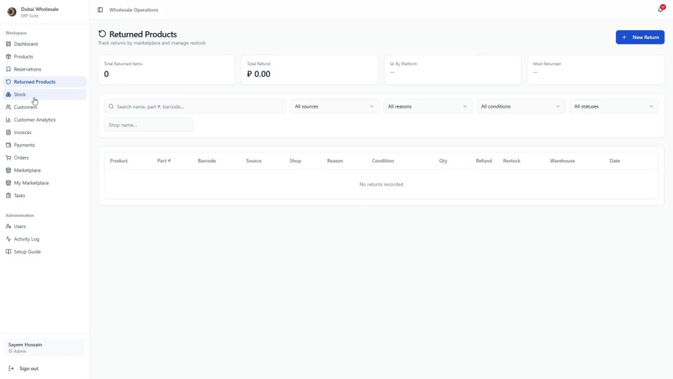Open the All conditions dropdown
The width and height of the screenshot is (673, 379).
pos(520,106)
